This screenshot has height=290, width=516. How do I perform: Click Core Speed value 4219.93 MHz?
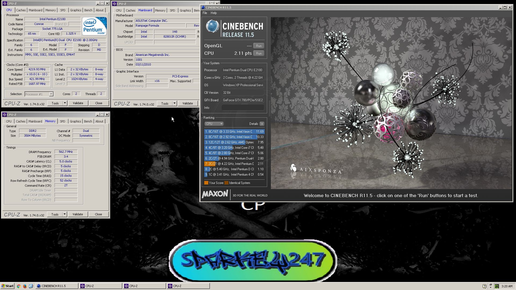pos(37,69)
